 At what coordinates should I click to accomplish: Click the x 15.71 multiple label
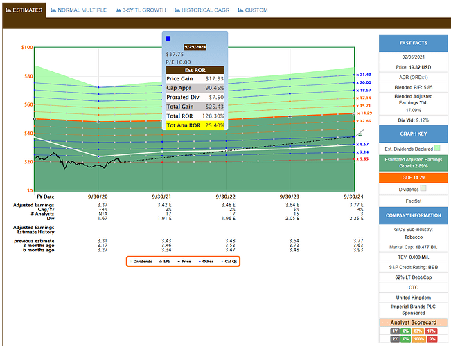[364, 106]
